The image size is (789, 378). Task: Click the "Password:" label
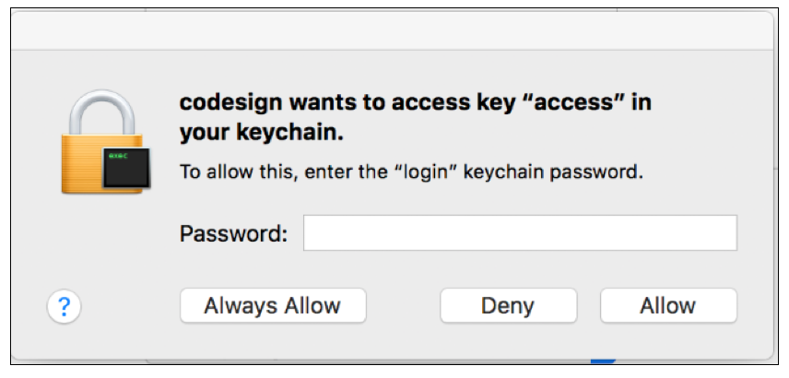(234, 233)
